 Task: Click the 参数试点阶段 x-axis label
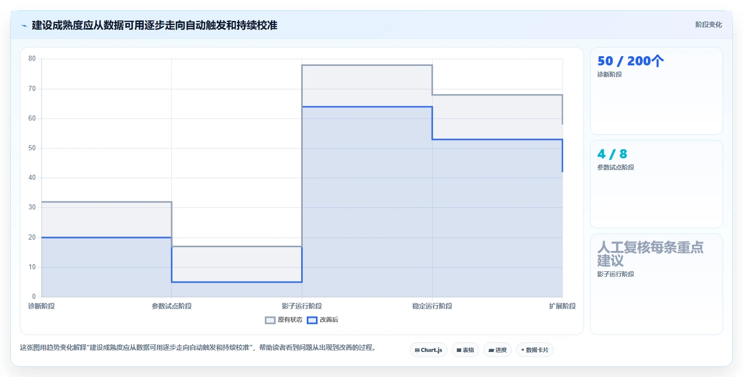click(x=172, y=306)
